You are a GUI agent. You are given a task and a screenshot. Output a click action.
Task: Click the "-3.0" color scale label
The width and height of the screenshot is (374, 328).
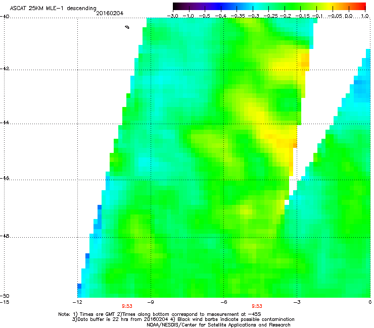[173, 16]
